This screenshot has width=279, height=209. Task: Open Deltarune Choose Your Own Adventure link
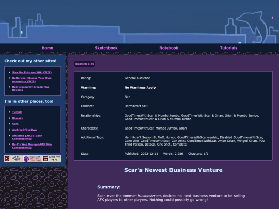click(32, 79)
